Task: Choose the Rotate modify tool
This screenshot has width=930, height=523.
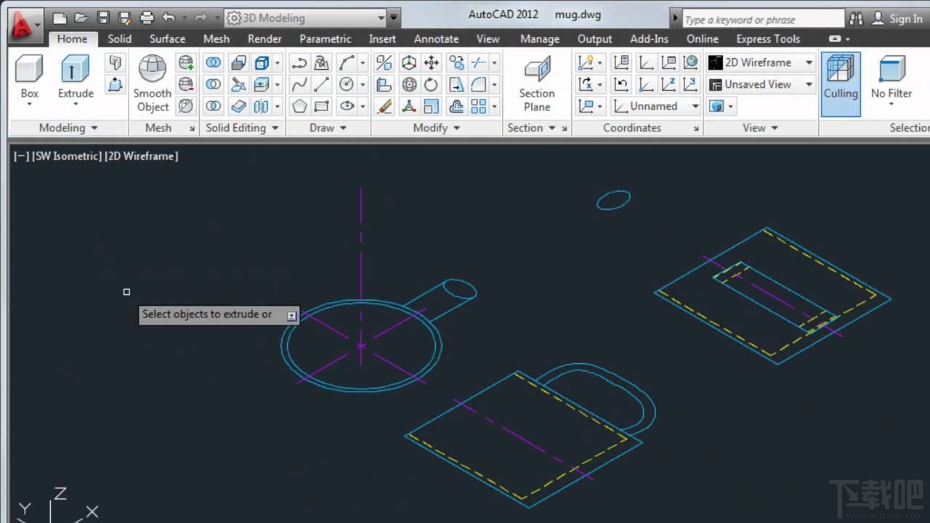Action: (431, 84)
